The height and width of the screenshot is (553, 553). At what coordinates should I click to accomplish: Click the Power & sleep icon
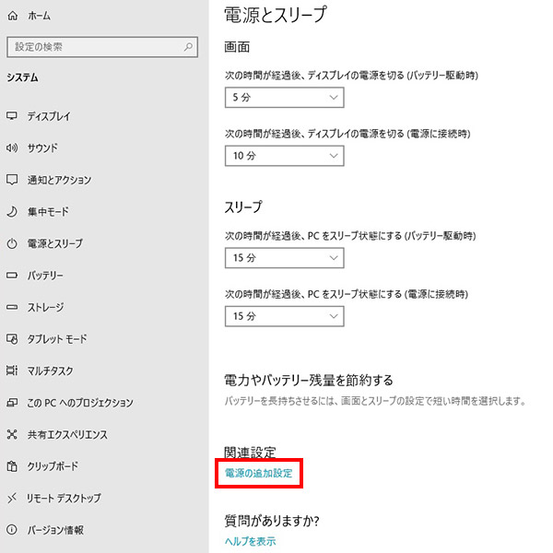pyautogui.click(x=12, y=243)
